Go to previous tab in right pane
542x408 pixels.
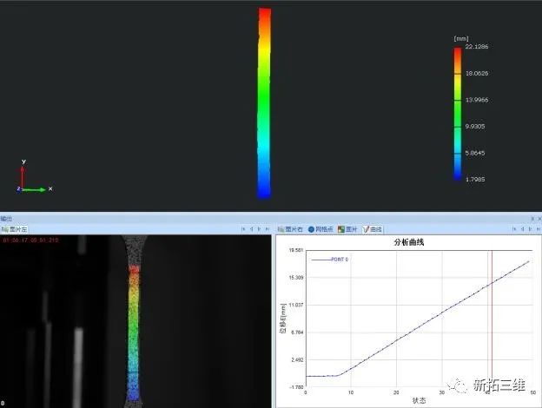pyautogui.click(x=522, y=229)
